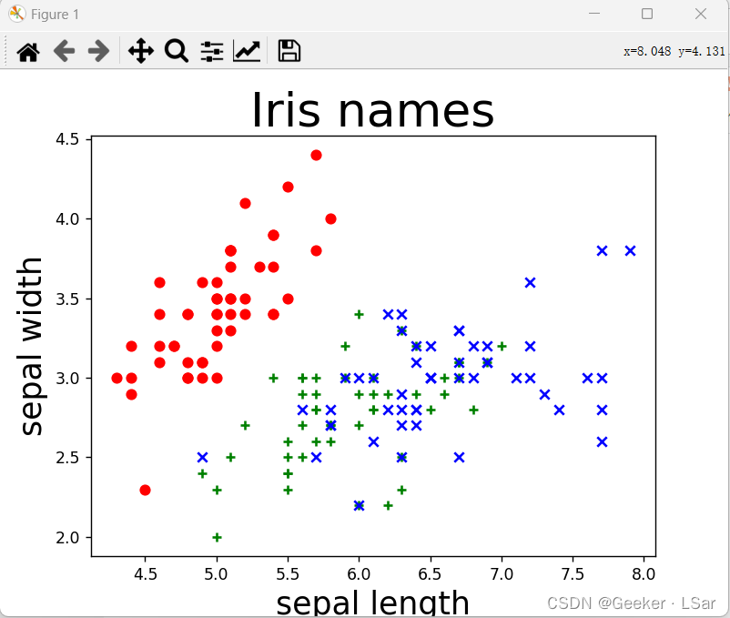Activate the Pan axes tool
This screenshot has width=730, height=618.
coord(141,51)
